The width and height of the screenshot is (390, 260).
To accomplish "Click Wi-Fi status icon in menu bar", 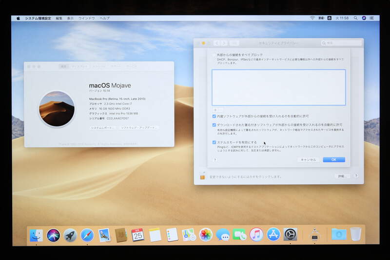I will coord(312,18).
